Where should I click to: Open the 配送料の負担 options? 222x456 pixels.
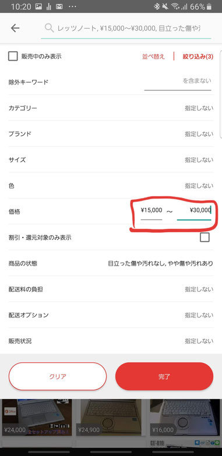pos(111,289)
